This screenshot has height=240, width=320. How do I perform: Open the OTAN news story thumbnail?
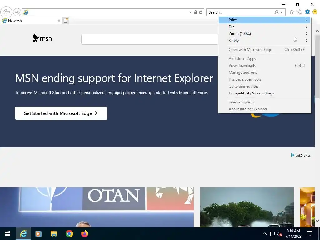(97, 207)
